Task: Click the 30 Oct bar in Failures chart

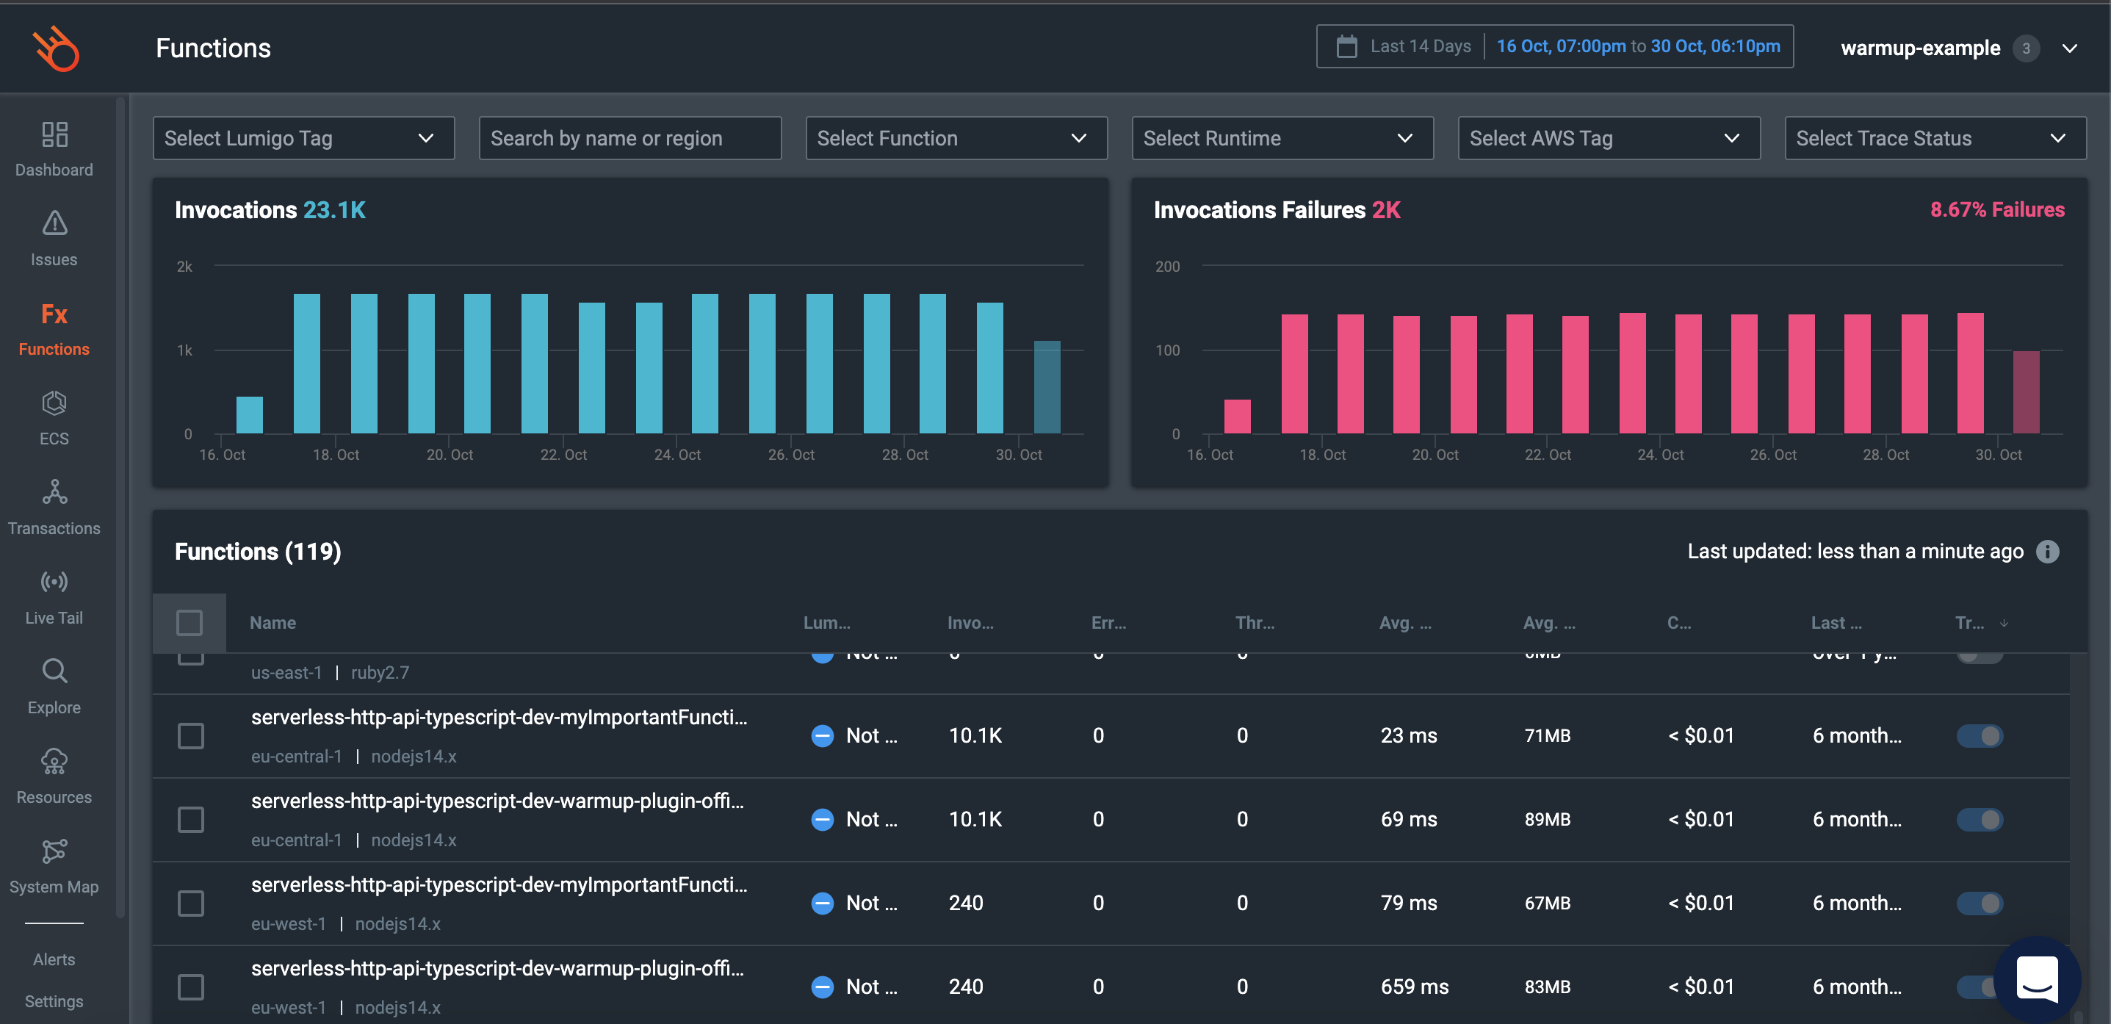Action: (x=2026, y=392)
